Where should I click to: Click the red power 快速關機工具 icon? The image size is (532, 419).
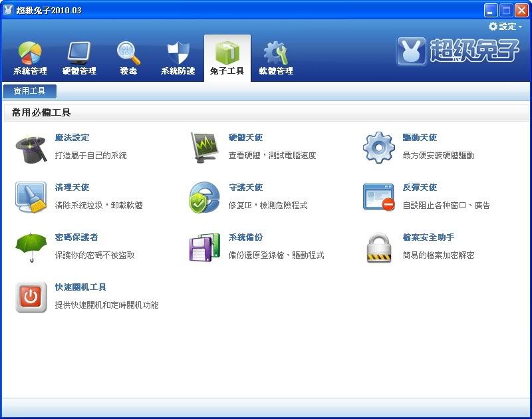(31, 297)
